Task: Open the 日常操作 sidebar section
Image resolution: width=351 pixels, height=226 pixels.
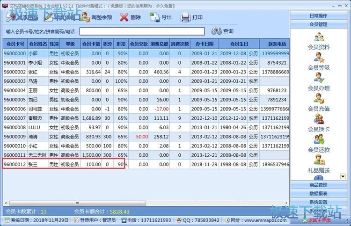Action: coord(319,15)
